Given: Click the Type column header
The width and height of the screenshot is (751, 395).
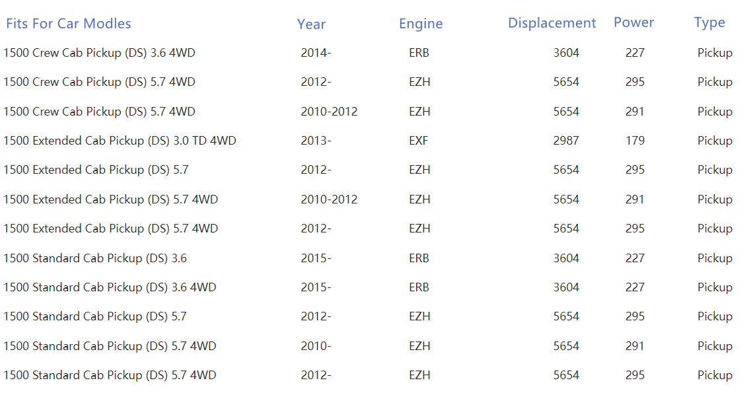Looking at the screenshot, I should coord(709,22).
